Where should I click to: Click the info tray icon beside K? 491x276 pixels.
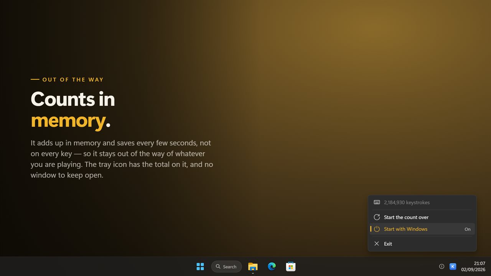442,266
